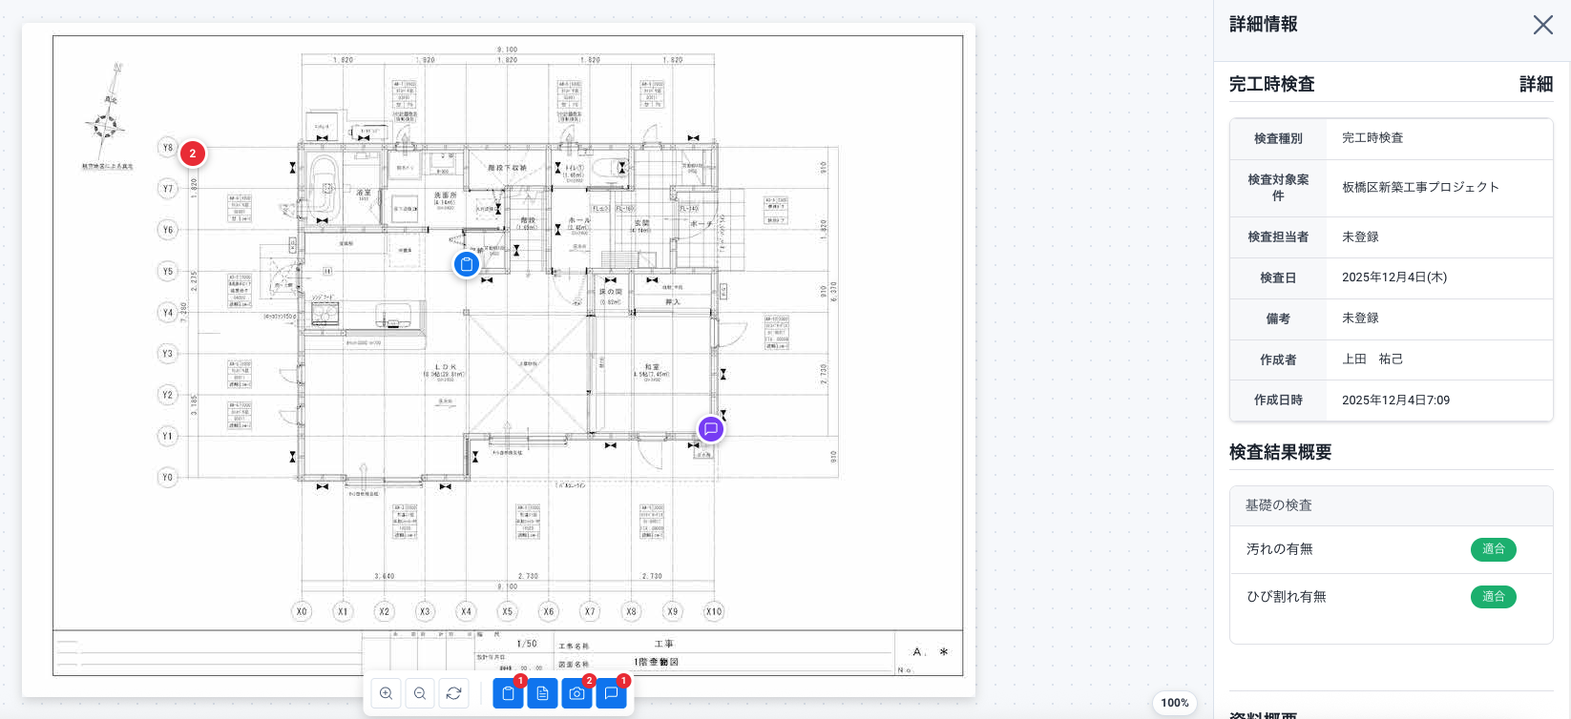1571x719 pixels.
Task: Click the speech bubble comments toolbar button
Action: [611, 693]
